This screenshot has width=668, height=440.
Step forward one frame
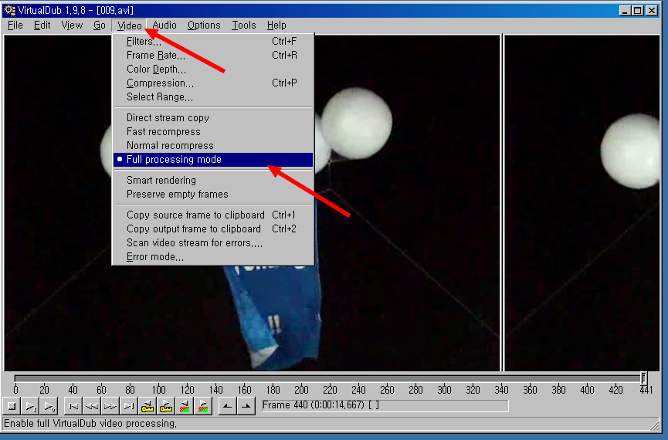pos(110,406)
